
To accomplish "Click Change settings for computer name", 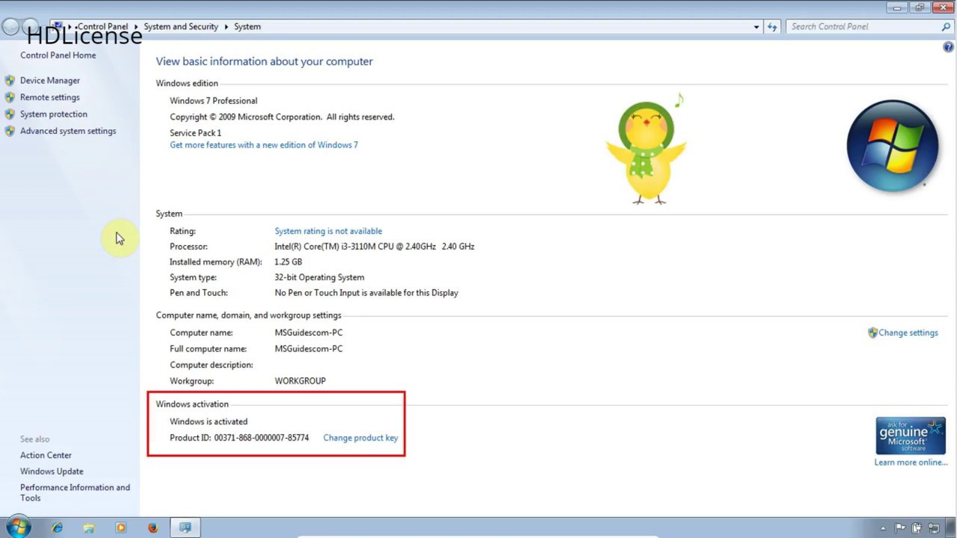I will [908, 332].
